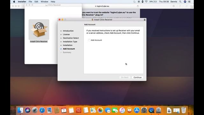Open App Store from the Dock

pyautogui.click(x=137, y=110)
